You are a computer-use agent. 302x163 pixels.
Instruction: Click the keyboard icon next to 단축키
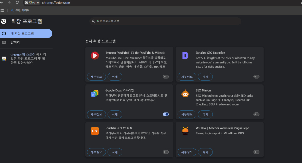(x=4, y=42)
